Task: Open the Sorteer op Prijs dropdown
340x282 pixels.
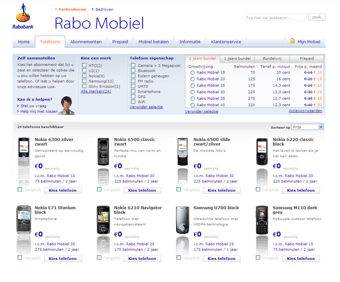Action: [307, 127]
